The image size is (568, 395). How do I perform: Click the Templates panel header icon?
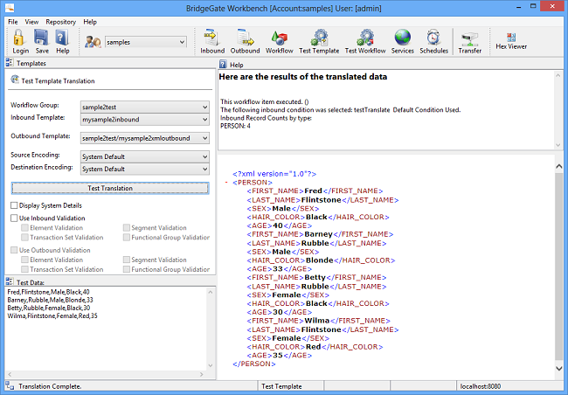pos(10,63)
